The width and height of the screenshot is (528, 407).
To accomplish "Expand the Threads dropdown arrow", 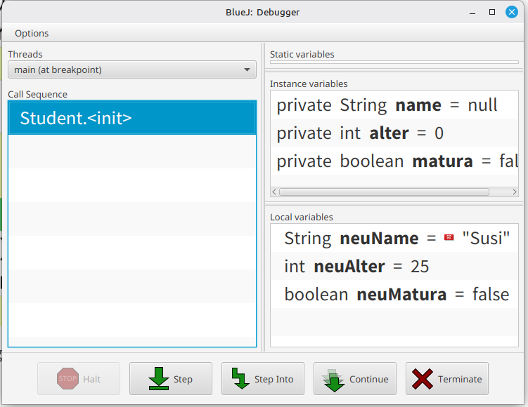I will coord(247,69).
